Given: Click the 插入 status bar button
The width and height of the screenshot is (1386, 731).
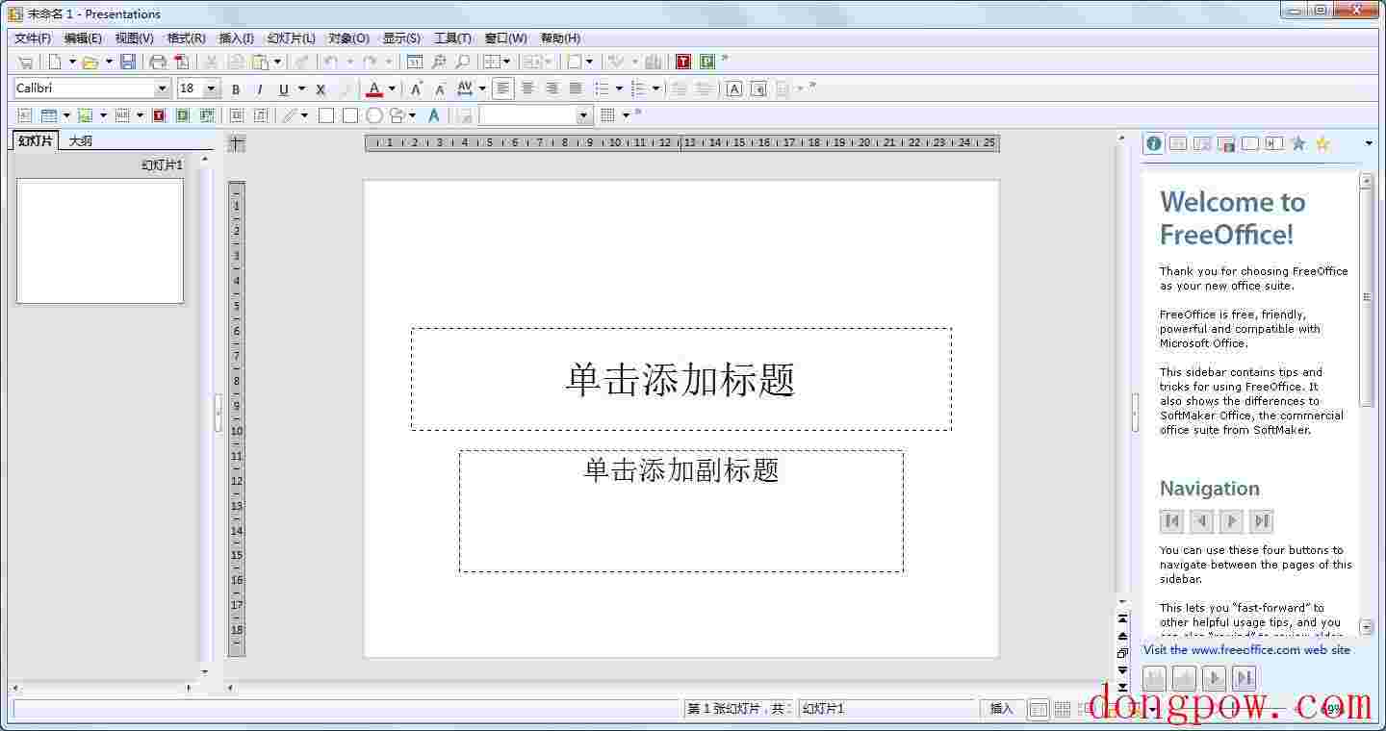Looking at the screenshot, I should click(x=1002, y=709).
